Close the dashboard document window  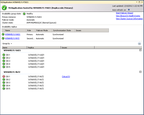pos(142,2)
